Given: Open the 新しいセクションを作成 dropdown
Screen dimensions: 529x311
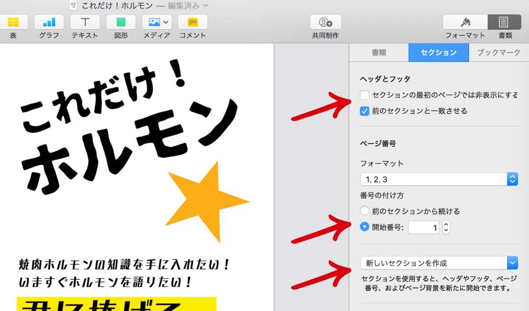Looking at the screenshot, I should 439,263.
